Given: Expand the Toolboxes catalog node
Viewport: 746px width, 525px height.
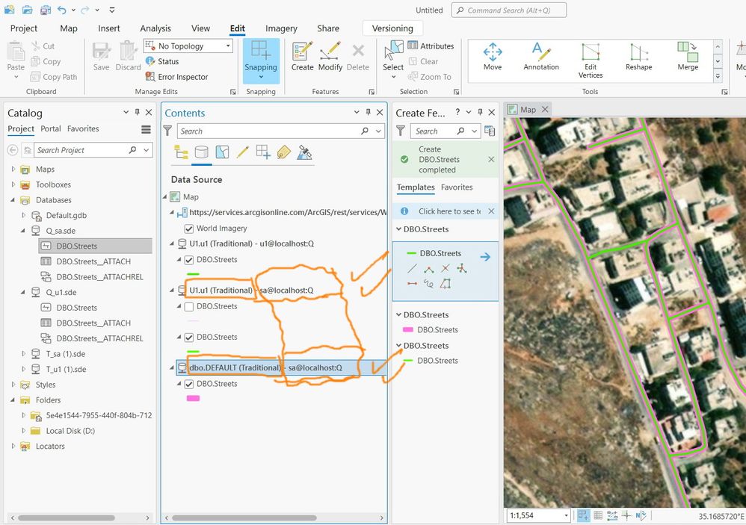Looking at the screenshot, I should coord(13,184).
